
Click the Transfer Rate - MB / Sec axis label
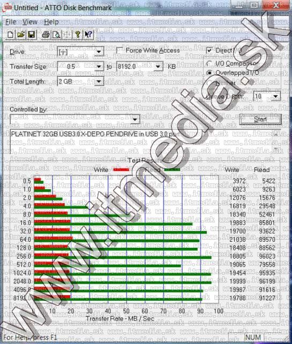pyautogui.click(x=120, y=319)
